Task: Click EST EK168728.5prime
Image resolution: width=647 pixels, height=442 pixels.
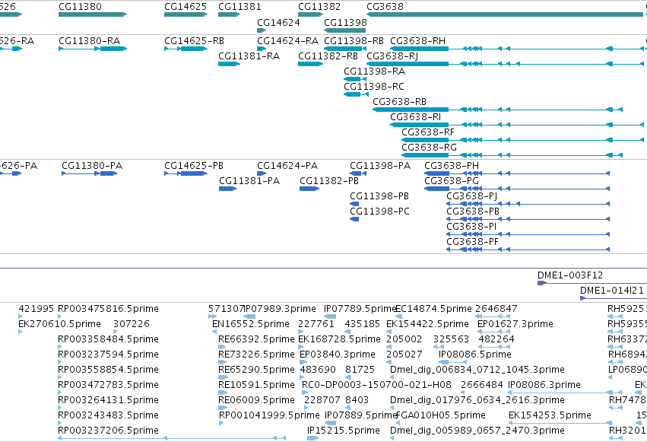Action: pos(301,347)
